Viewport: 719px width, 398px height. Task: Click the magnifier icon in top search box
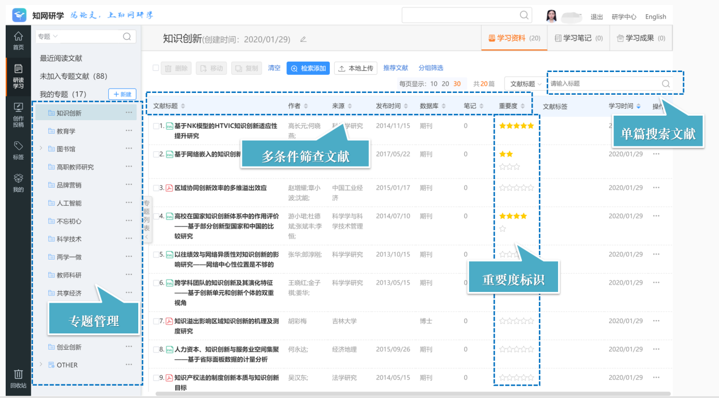pyautogui.click(x=524, y=15)
